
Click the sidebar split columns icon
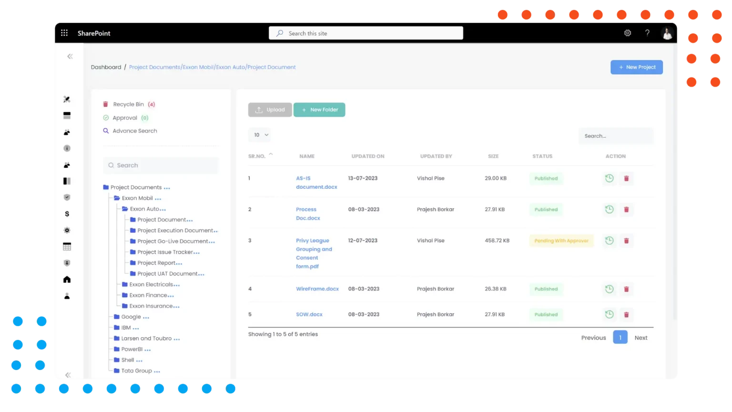[x=67, y=181]
